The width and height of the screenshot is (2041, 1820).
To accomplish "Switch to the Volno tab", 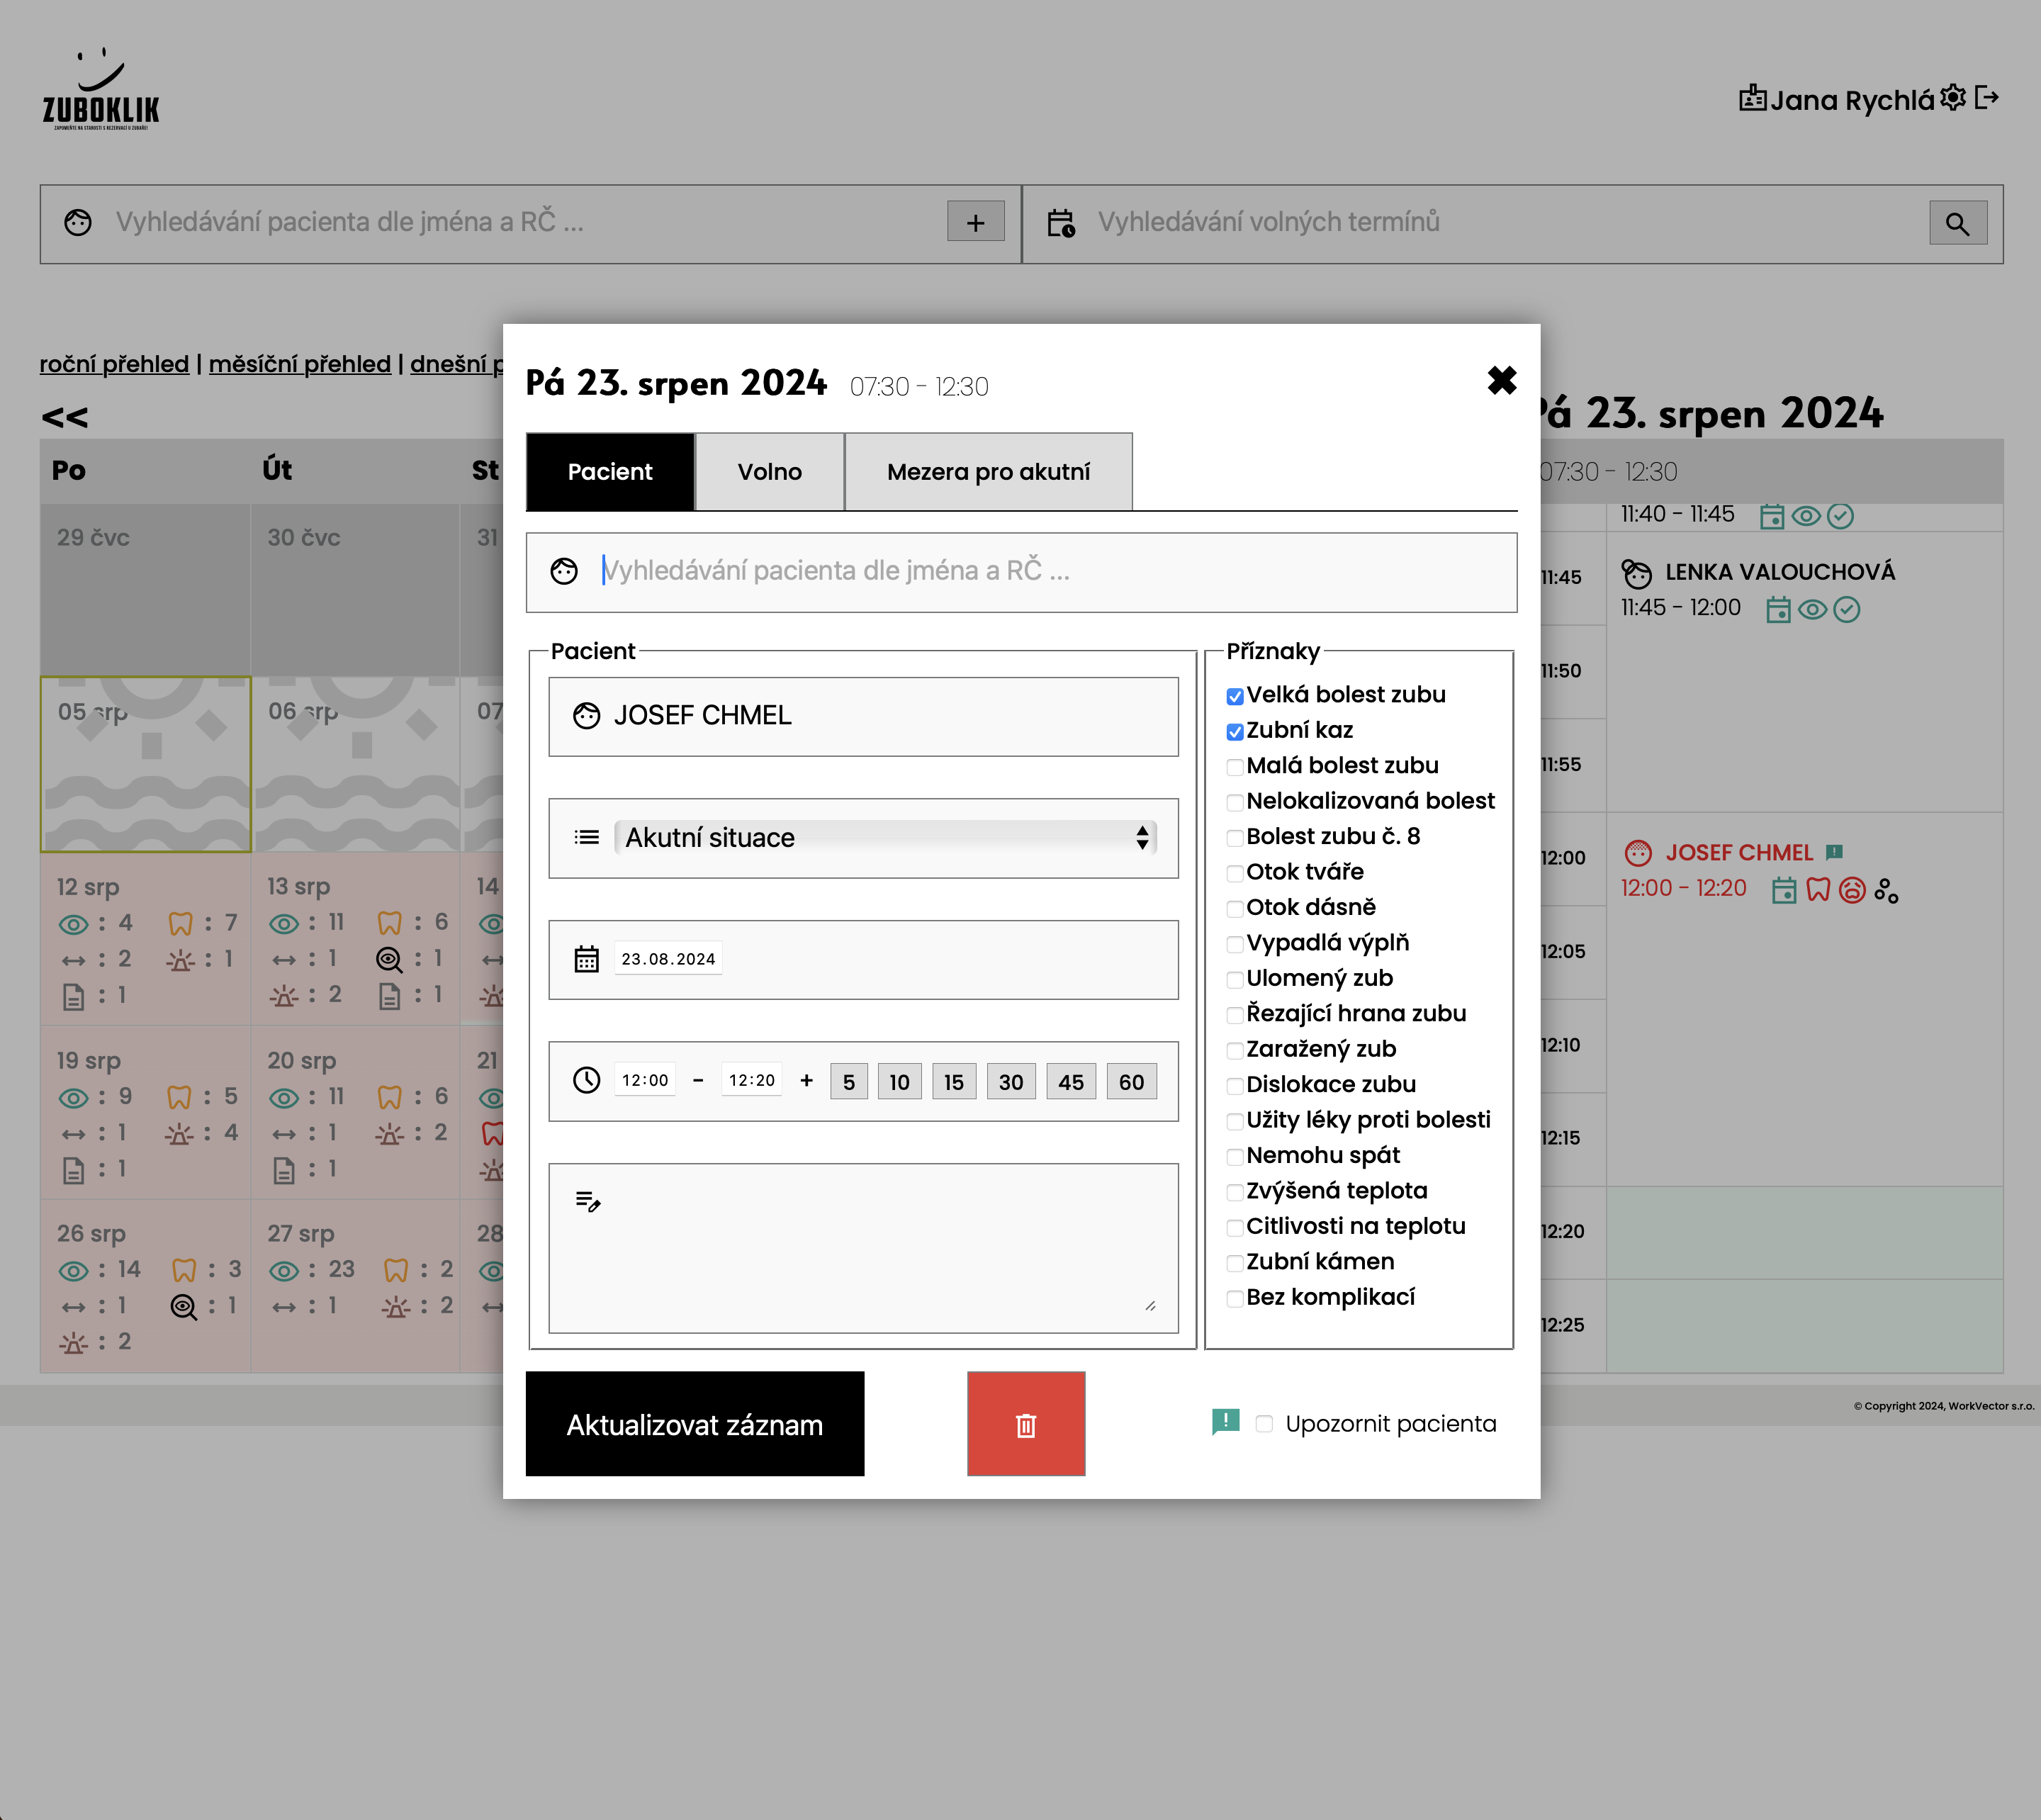I will (768, 471).
